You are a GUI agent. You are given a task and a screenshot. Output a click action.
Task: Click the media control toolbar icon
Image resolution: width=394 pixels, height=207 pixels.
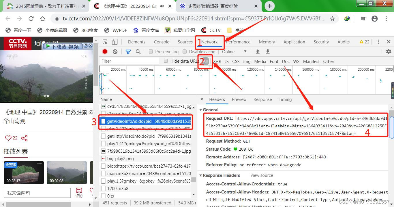(363, 19)
